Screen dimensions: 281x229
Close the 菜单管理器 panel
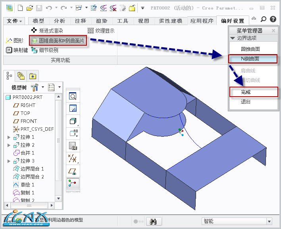tap(273, 31)
